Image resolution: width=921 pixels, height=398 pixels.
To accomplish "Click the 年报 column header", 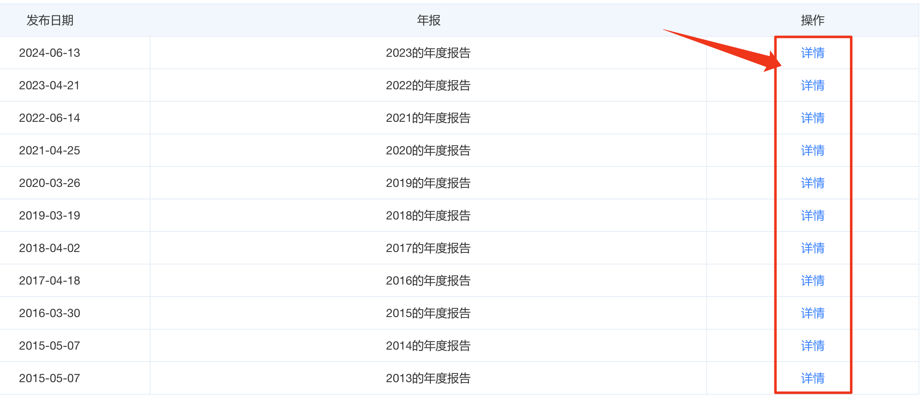I will (x=428, y=20).
